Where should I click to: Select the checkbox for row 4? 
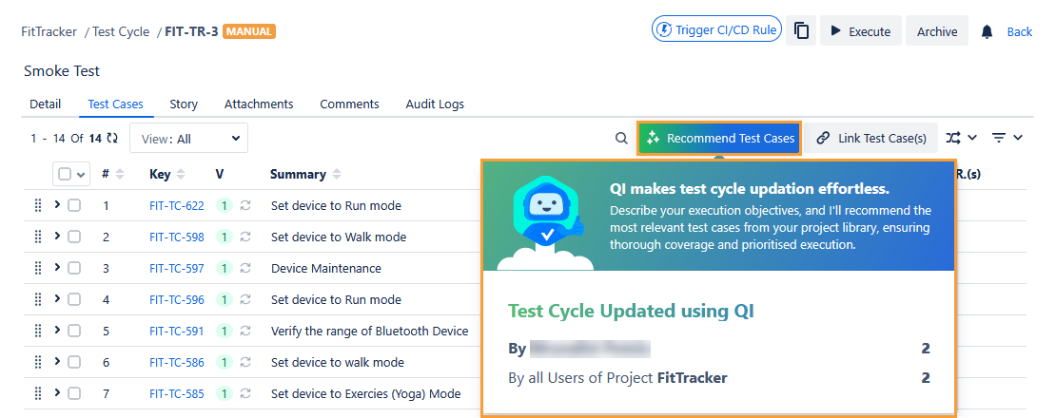[x=74, y=299]
